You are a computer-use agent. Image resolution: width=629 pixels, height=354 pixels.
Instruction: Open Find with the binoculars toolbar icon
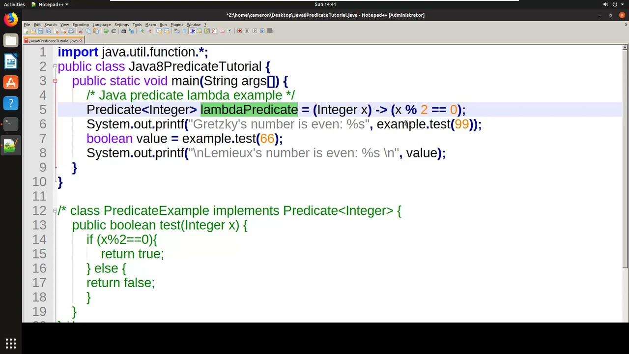pyautogui.click(x=123, y=30)
